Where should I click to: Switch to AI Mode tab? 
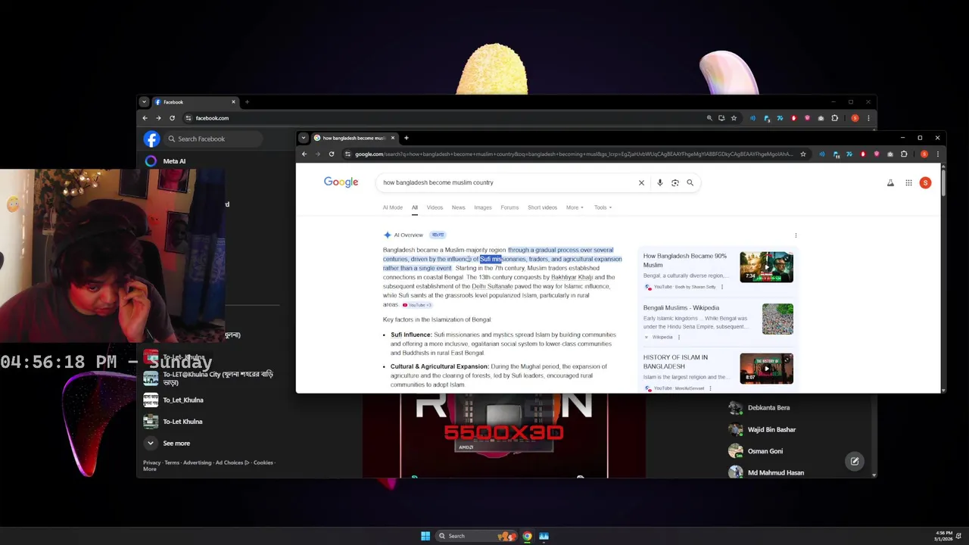tap(392, 207)
